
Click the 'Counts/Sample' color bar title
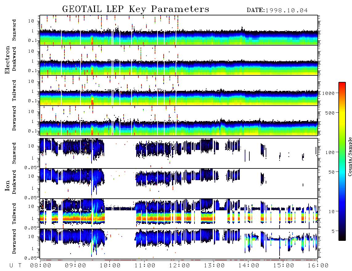point(350,156)
